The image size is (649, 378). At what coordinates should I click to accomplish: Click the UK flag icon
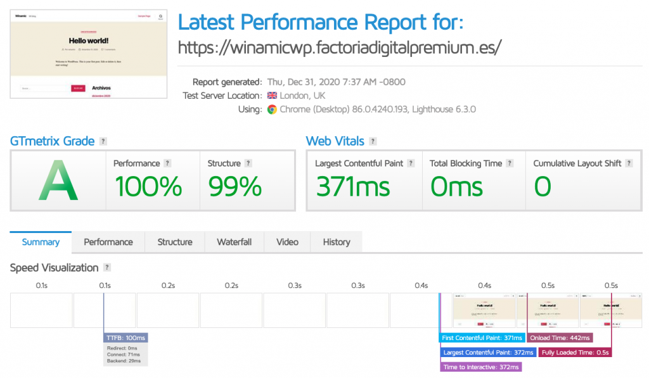(272, 96)
